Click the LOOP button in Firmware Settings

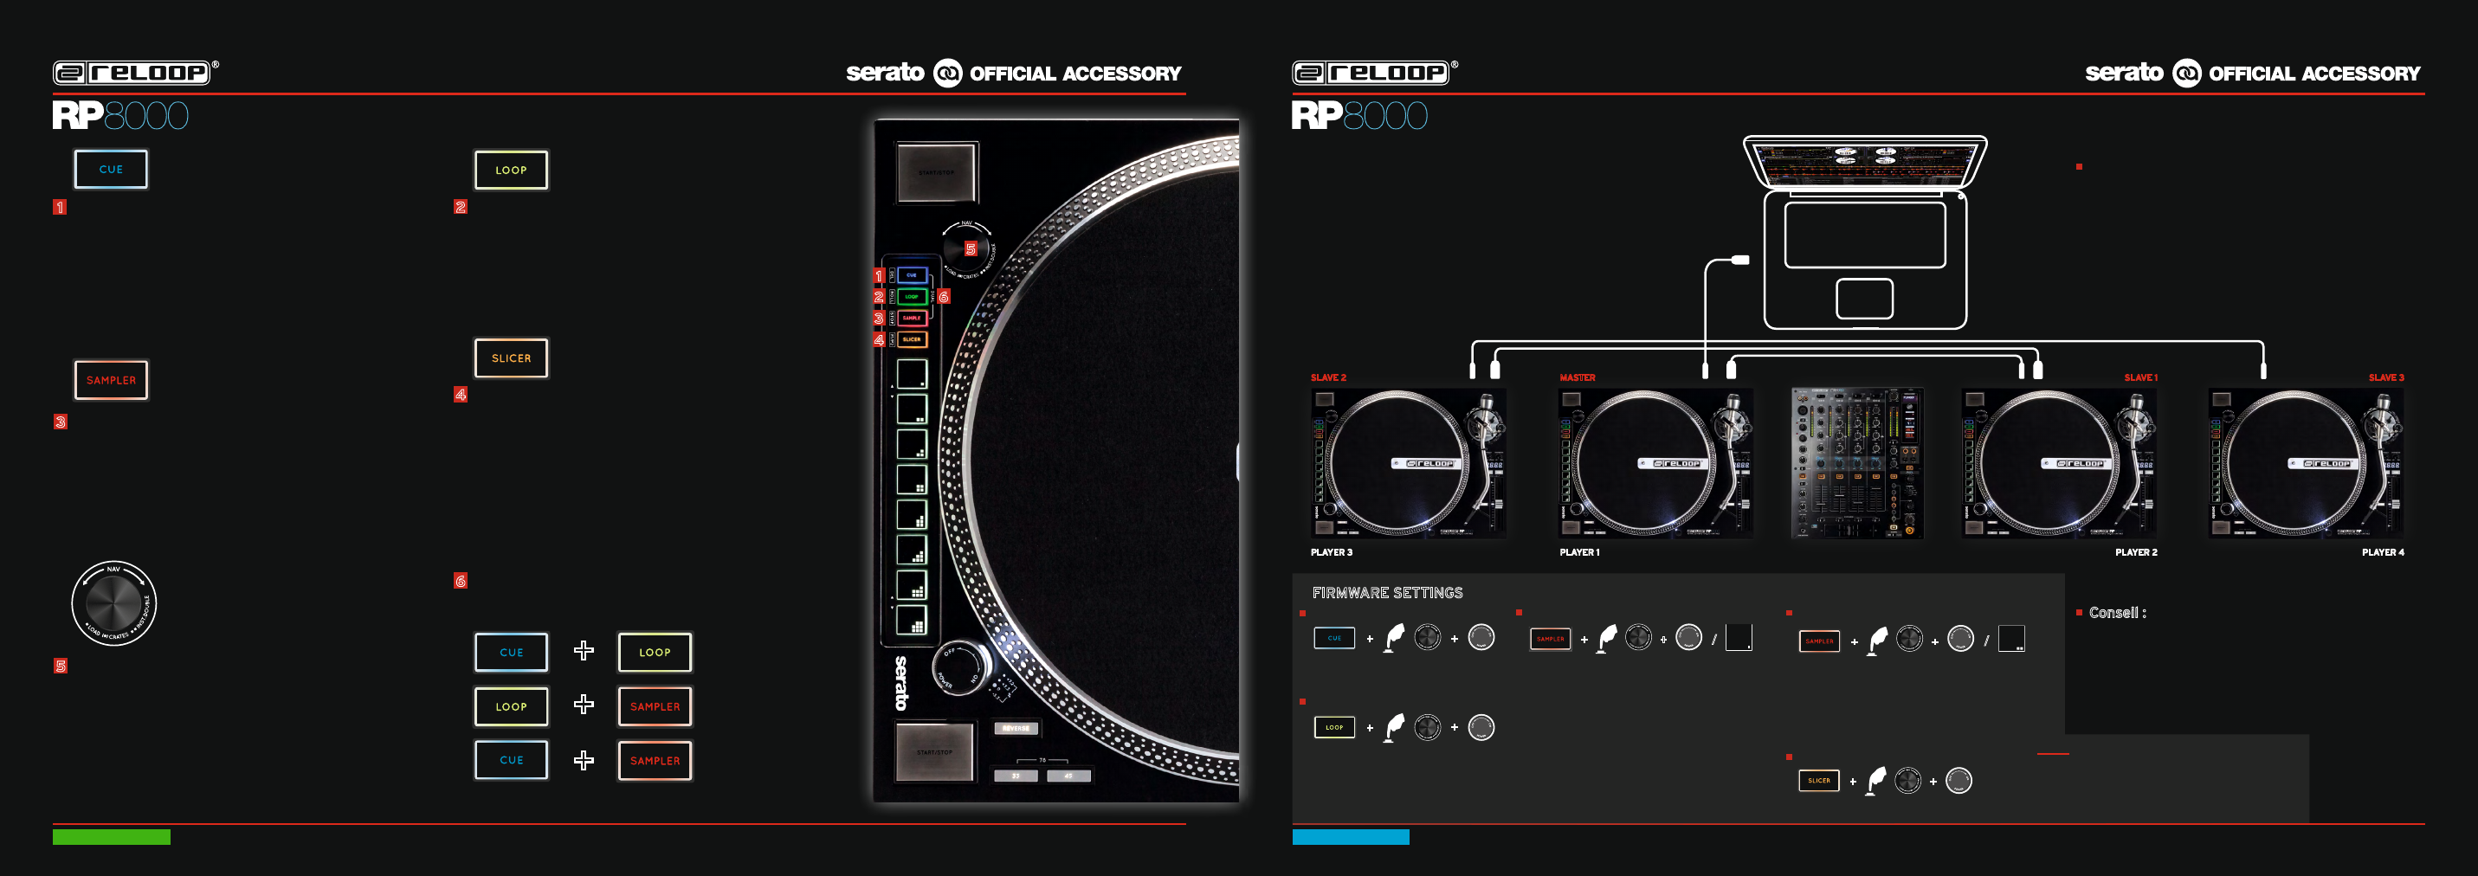tap(1334, 727)
